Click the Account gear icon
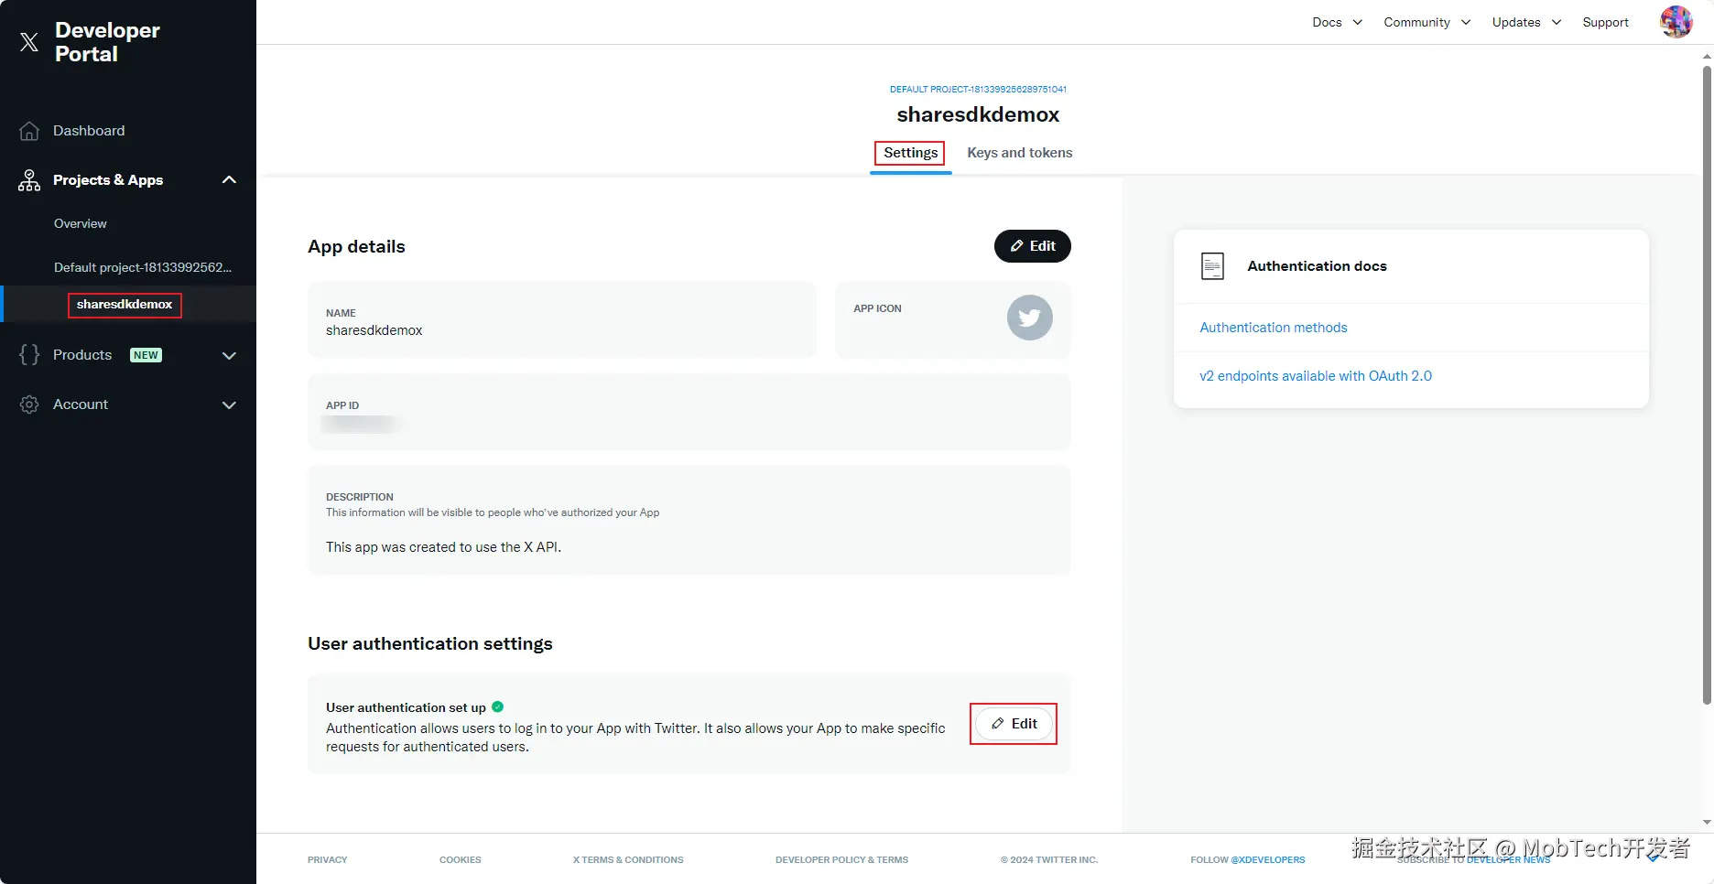The width and height of the screenshot is (1714, 884). point(29,404)
